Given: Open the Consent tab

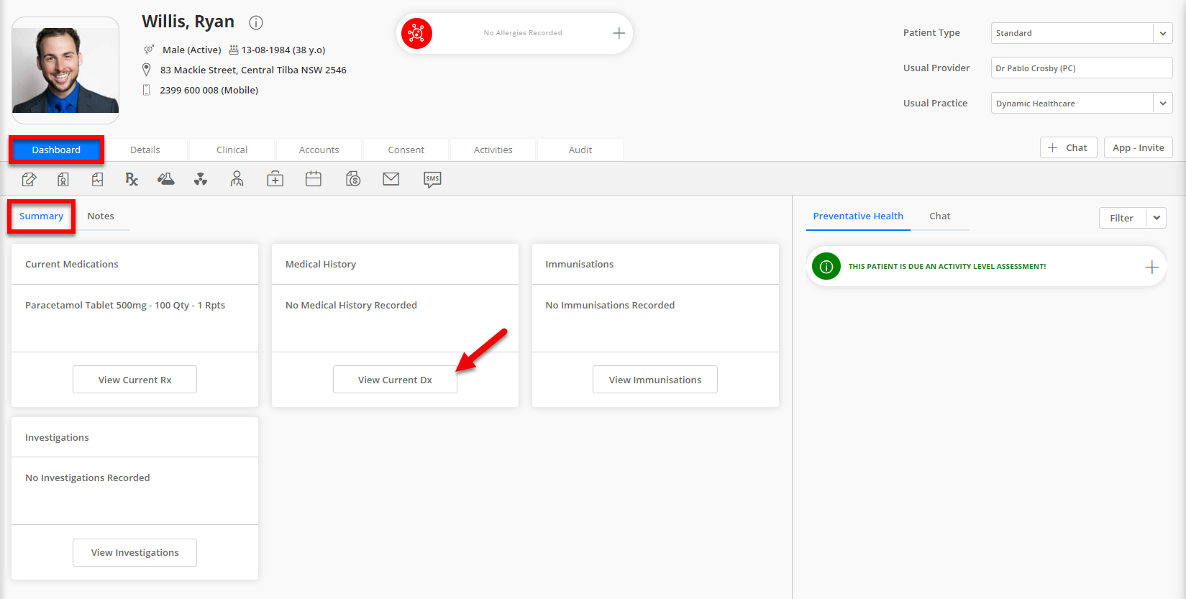Looking at the screenshot, I should tap(406, 150).
